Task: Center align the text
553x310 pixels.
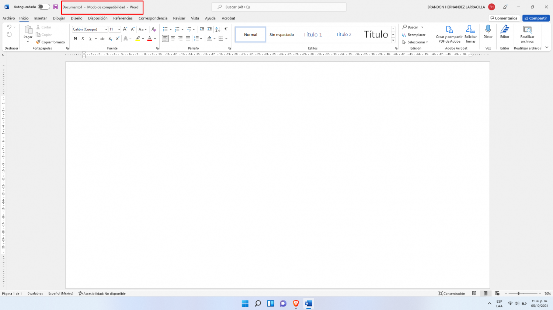Action: point(173,39)
